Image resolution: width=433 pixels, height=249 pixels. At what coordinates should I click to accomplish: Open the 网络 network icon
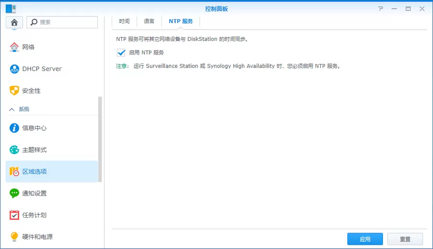click(14, 47)
